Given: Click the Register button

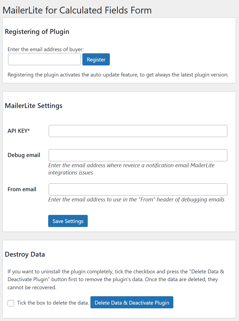Looking at the screenshot, I should coord(96,59).
